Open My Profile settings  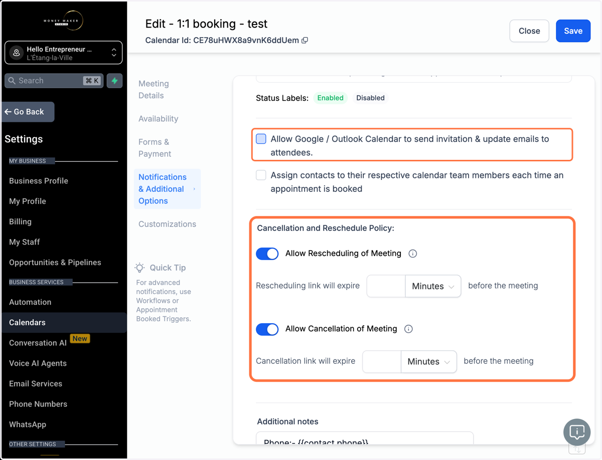click(x=28, y=201)
